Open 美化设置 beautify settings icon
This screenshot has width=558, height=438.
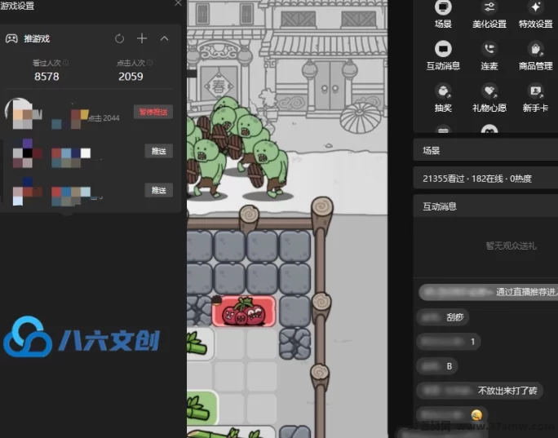tap(489, 7)
